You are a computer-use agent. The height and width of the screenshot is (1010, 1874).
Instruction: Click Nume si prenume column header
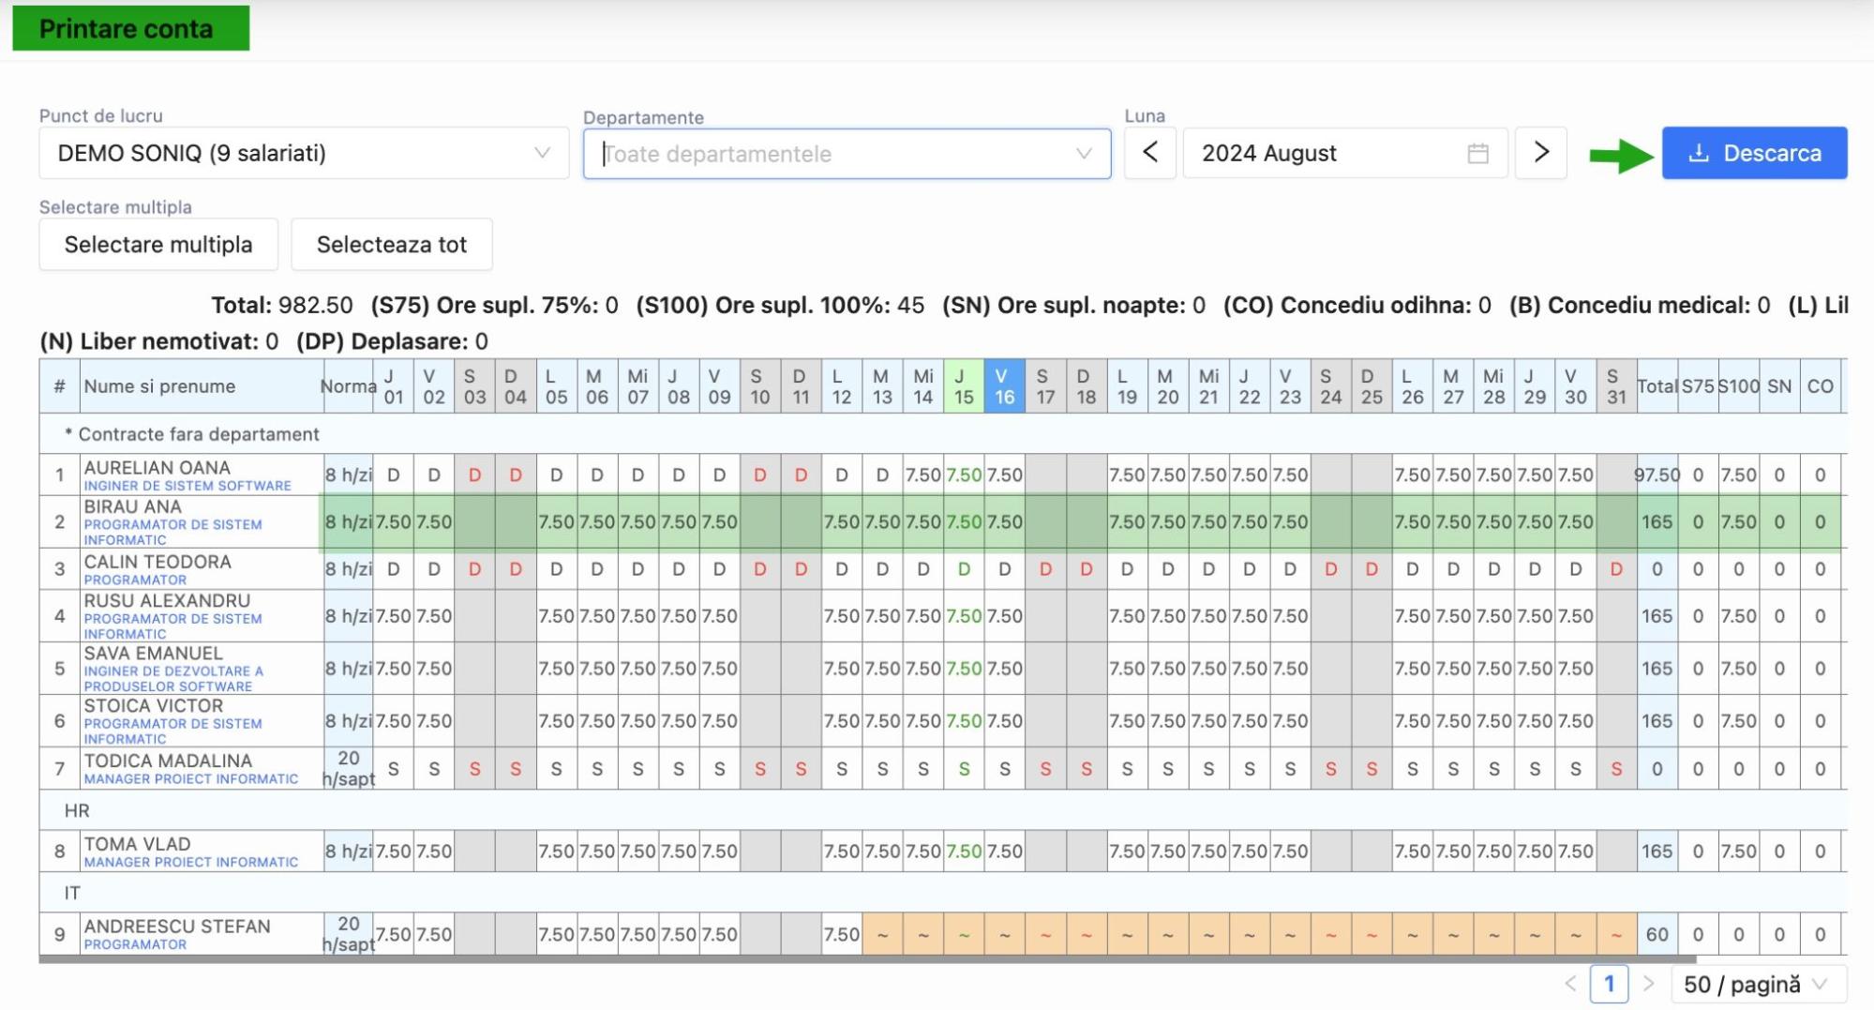pos(202,385)
